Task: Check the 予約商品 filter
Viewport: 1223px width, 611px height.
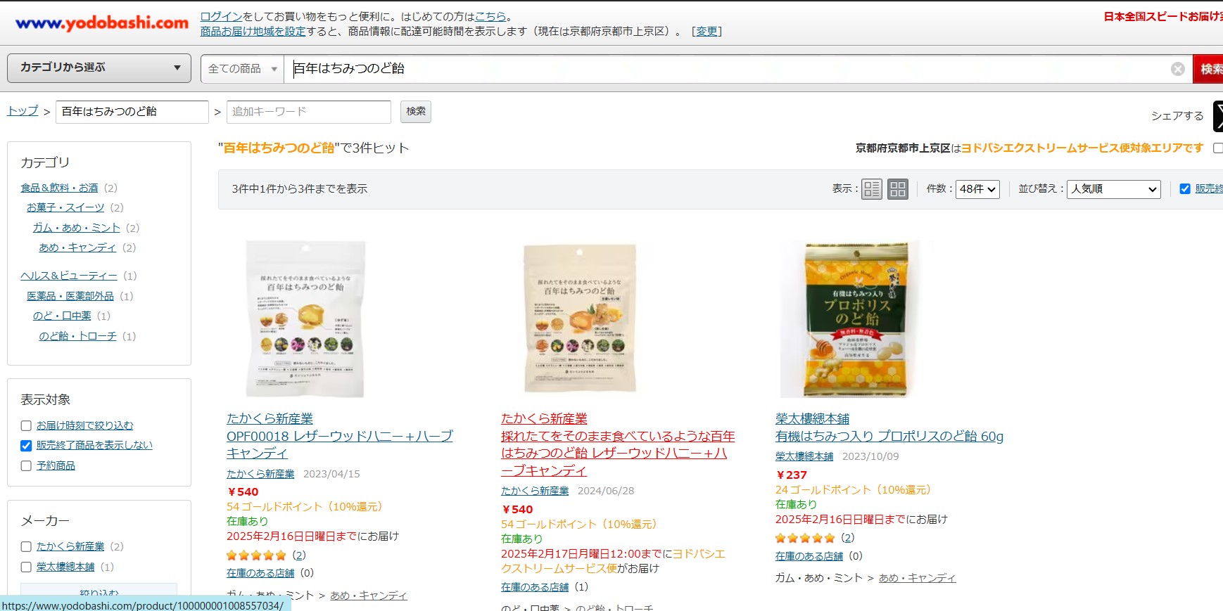Action: coord(26,465)
